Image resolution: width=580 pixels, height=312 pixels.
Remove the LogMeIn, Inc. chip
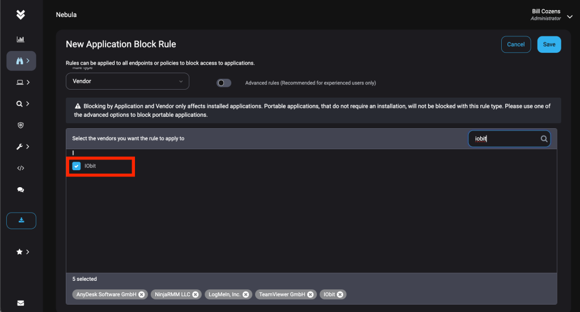(x=245, y=294)
